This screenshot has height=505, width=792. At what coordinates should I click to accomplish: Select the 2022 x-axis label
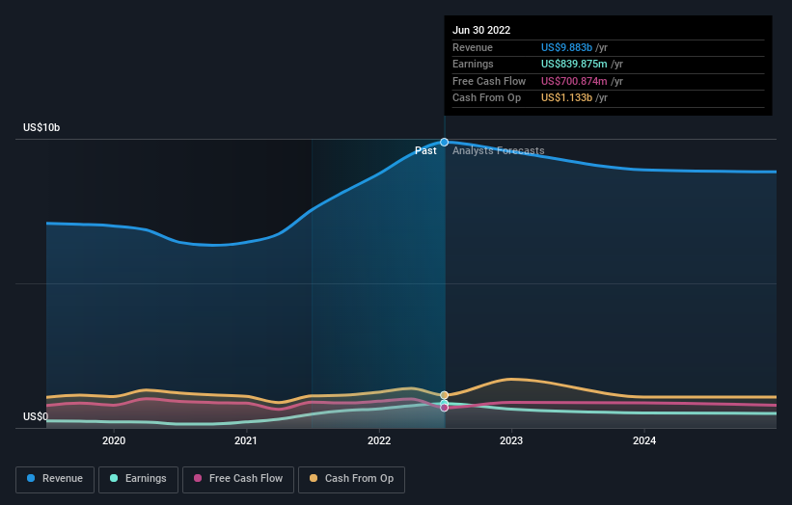pos(379,441)
